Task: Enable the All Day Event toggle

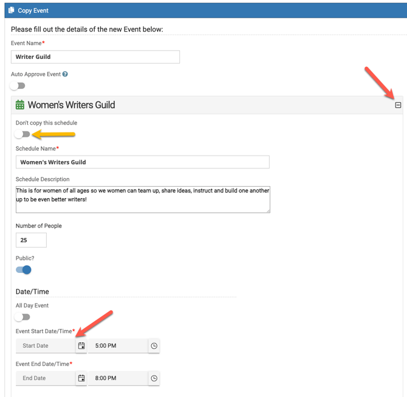Action: 22,317
